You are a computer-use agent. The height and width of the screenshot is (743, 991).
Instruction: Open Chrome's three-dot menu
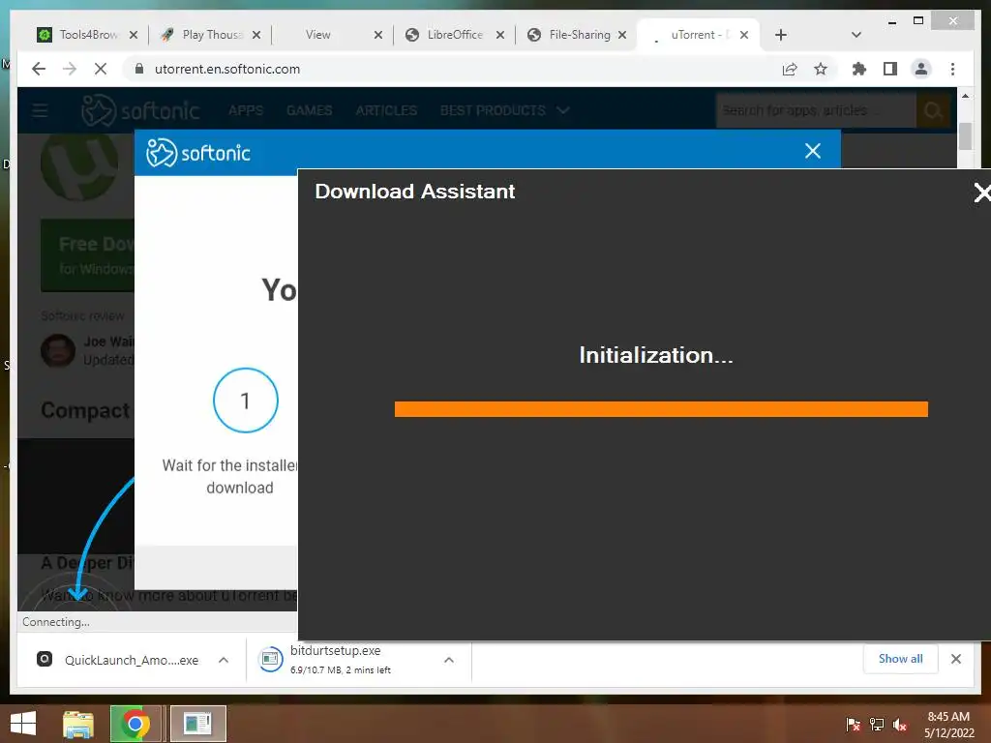click(x=952, y=69)
